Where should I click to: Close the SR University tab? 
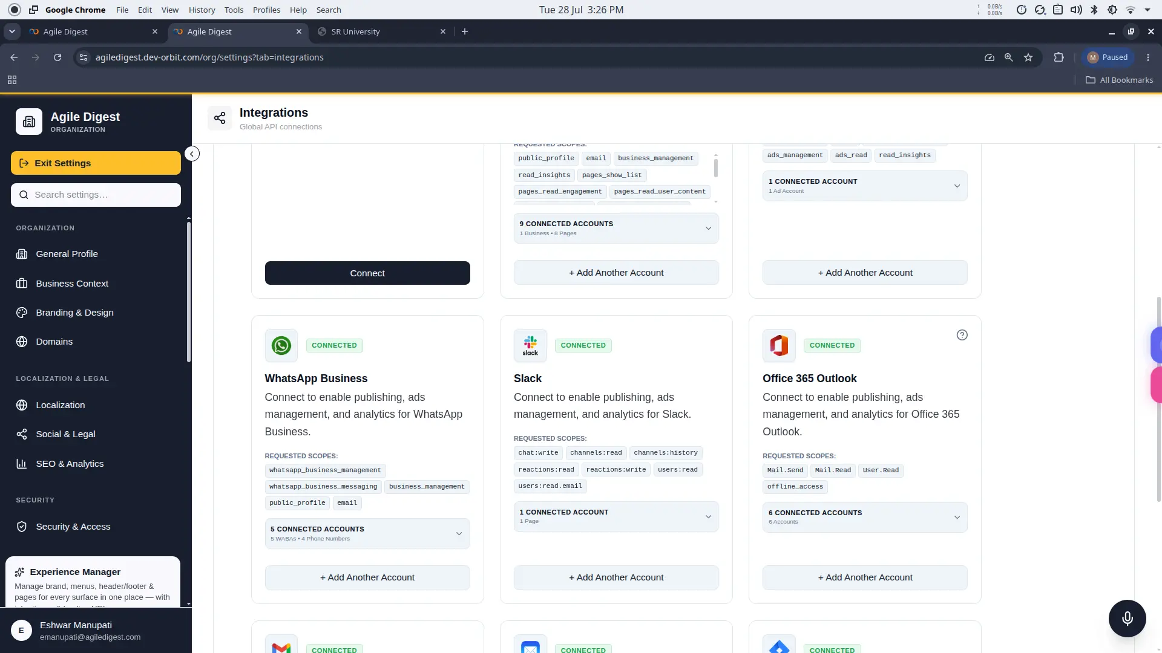(443, 31)
